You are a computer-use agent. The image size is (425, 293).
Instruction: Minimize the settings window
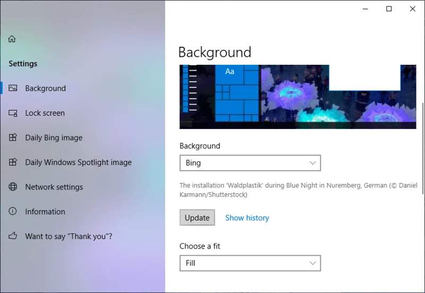pyautogui.click(x=365, y=9)
